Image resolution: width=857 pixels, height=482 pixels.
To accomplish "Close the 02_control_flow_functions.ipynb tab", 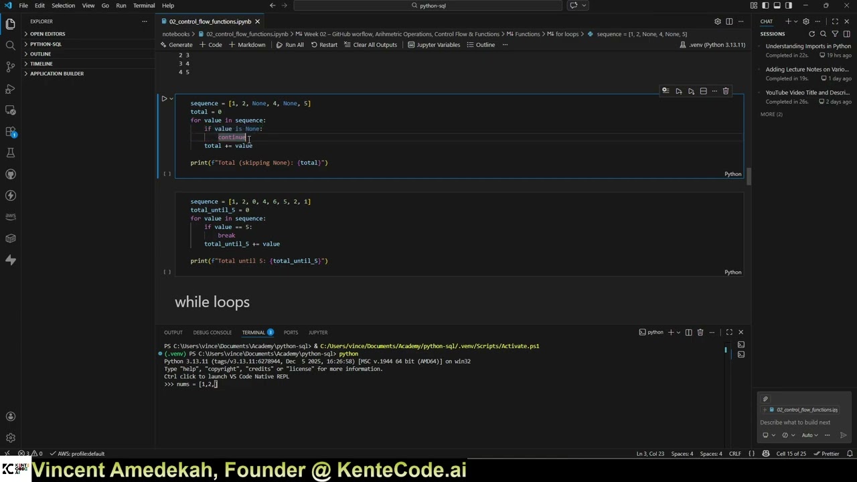I will point(257,21).
